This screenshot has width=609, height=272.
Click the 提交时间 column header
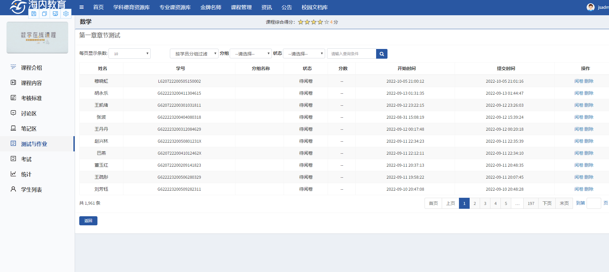(506, 68)
